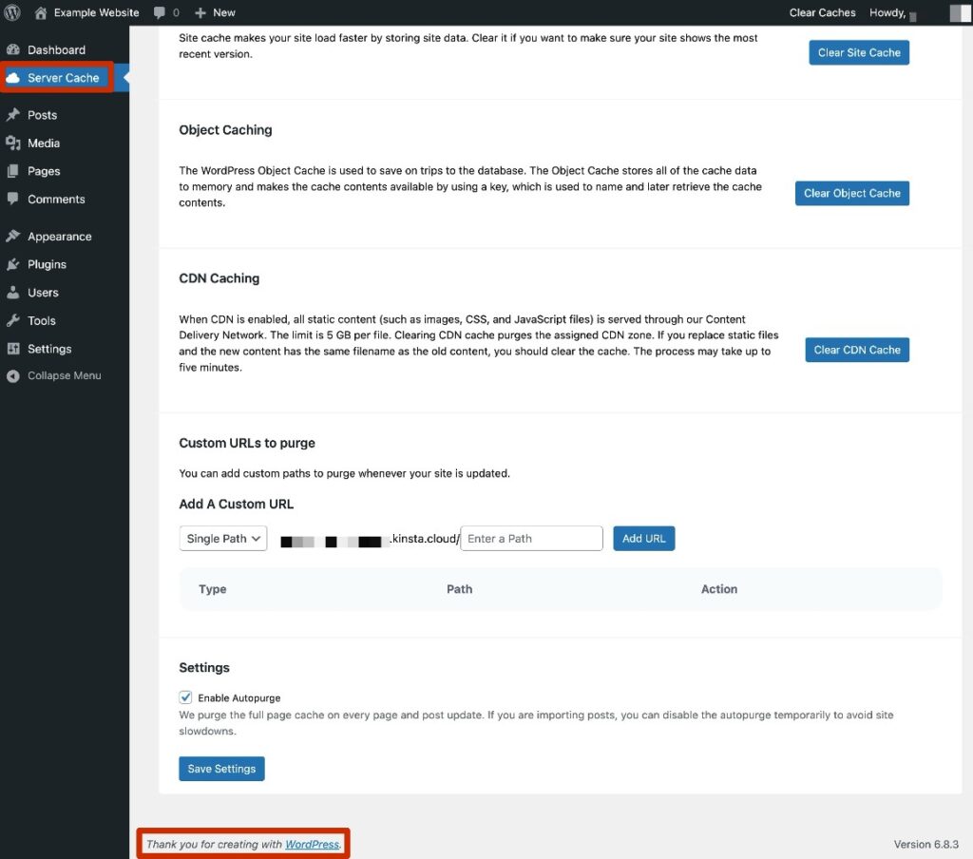Click the Enter a Path input field

pos(531,538)
